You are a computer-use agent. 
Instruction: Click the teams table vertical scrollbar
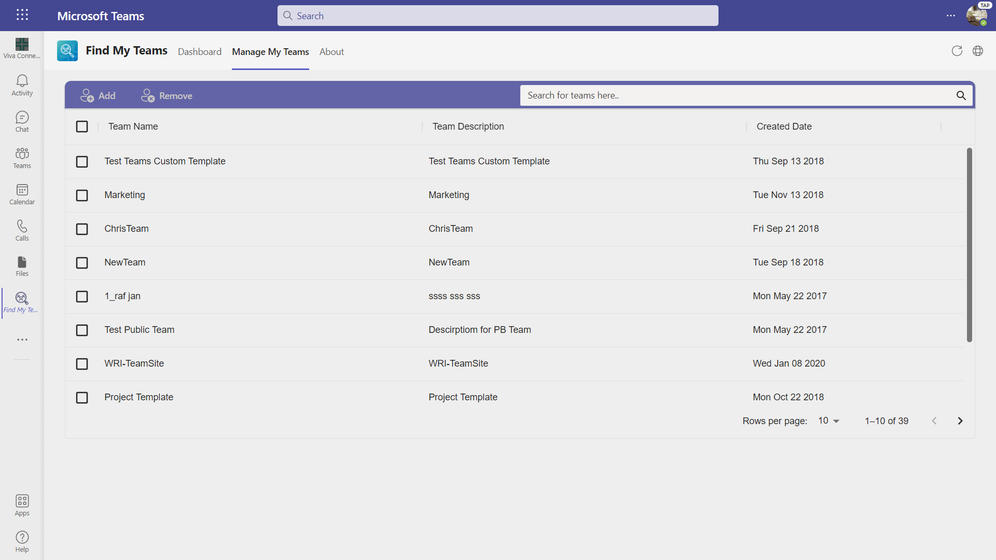click(969, 245)
